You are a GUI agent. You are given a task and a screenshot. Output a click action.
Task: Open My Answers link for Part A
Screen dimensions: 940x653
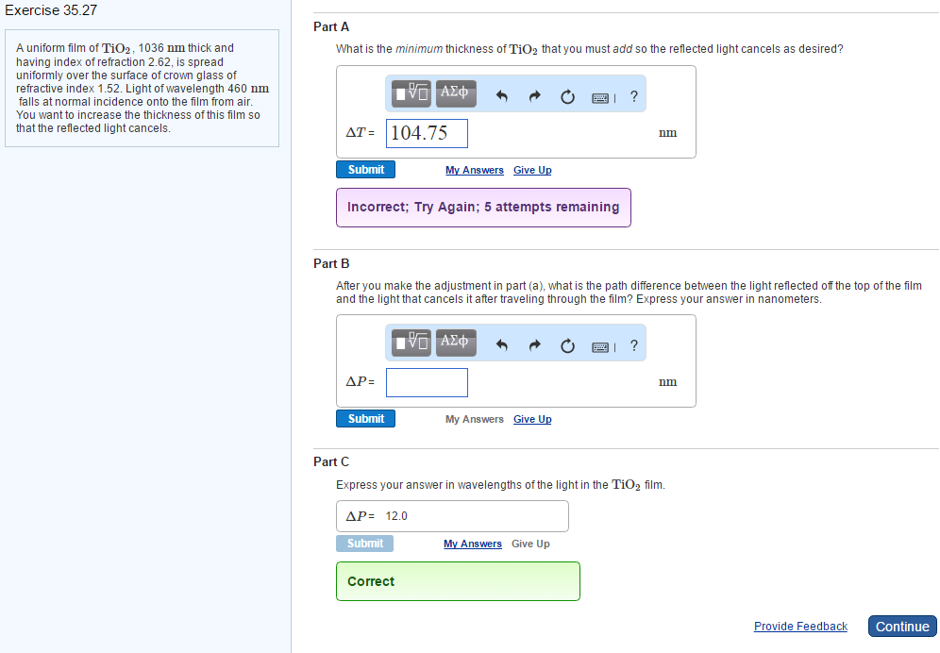(474, 170)
